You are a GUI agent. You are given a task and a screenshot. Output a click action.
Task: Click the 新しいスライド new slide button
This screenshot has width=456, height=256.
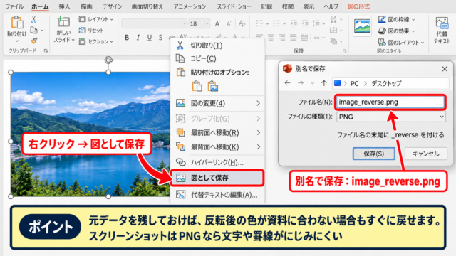(x=63, y=29)
